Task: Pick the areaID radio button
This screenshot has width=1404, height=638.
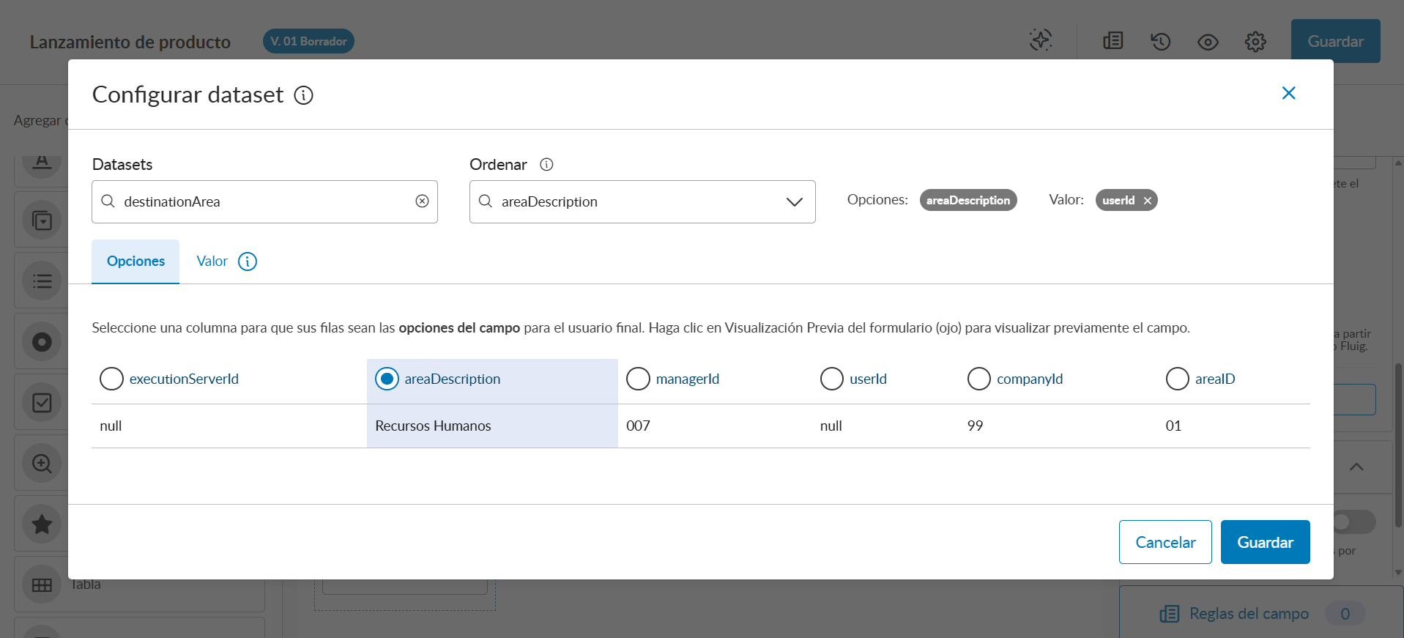Action: point(1177,379)
